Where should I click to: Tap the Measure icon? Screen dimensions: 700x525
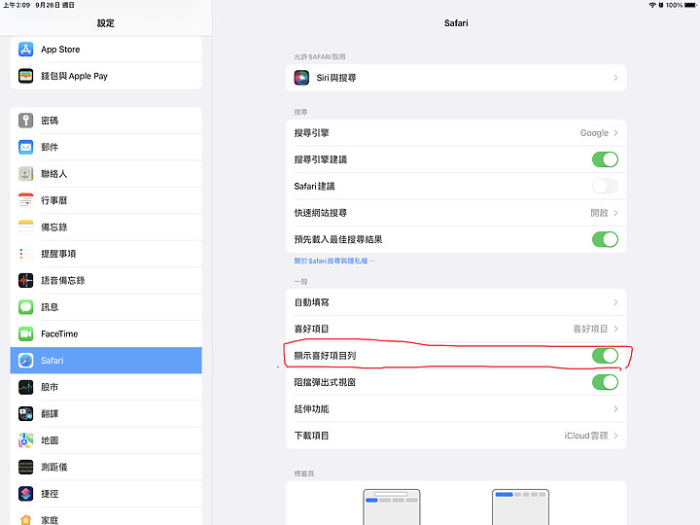tap(25, 467)
